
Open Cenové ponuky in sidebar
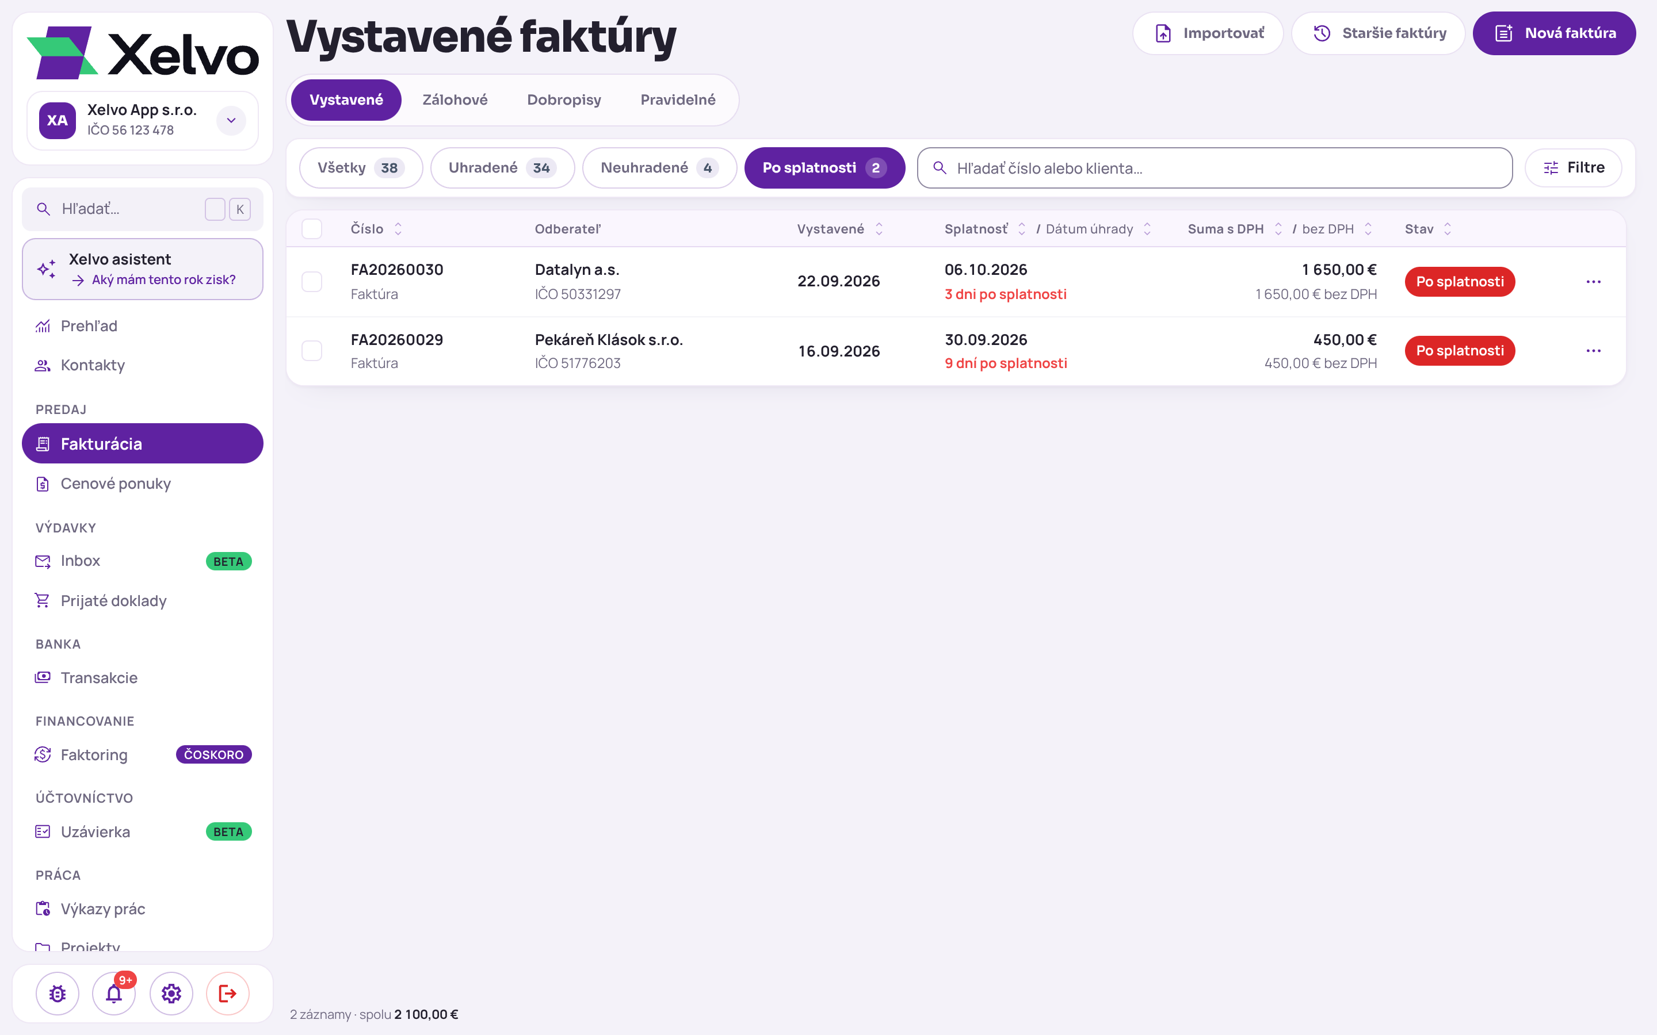click(x=143, y=483)
